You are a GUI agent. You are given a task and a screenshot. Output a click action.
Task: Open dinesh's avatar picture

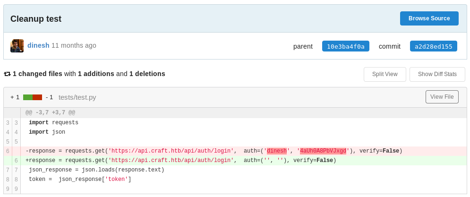click(x=17, y=45)
